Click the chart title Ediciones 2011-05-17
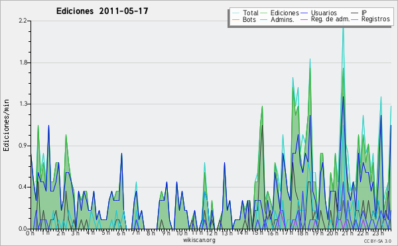Image resolution: width=398 pixels, height=246 pixels. tap(102, 11)
